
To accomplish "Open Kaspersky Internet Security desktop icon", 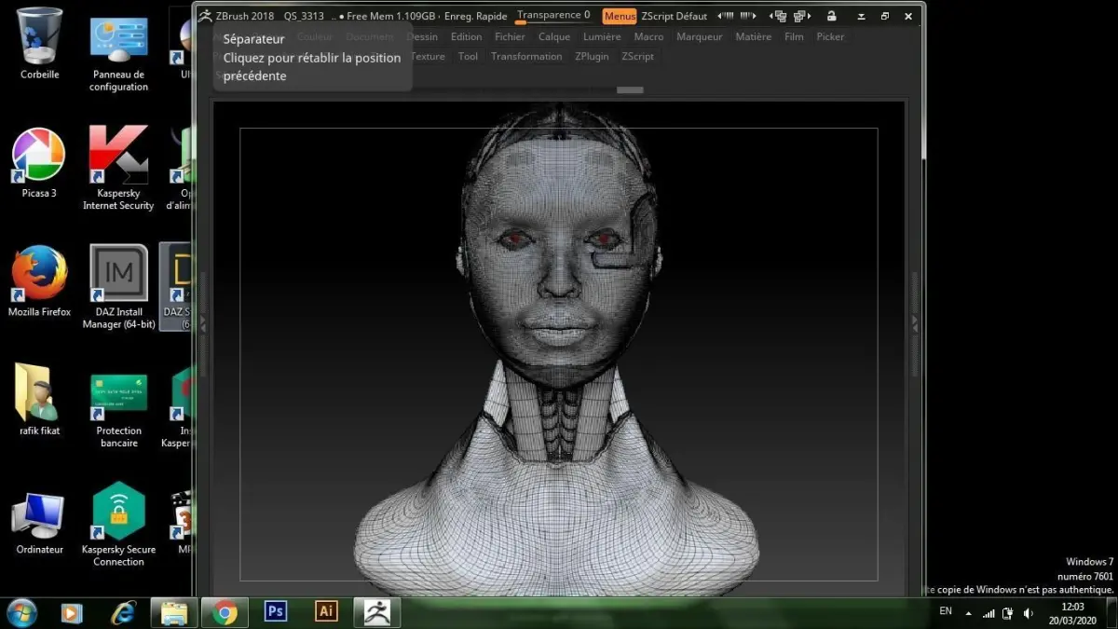I will pyautogui.click(x=118, y=168).
